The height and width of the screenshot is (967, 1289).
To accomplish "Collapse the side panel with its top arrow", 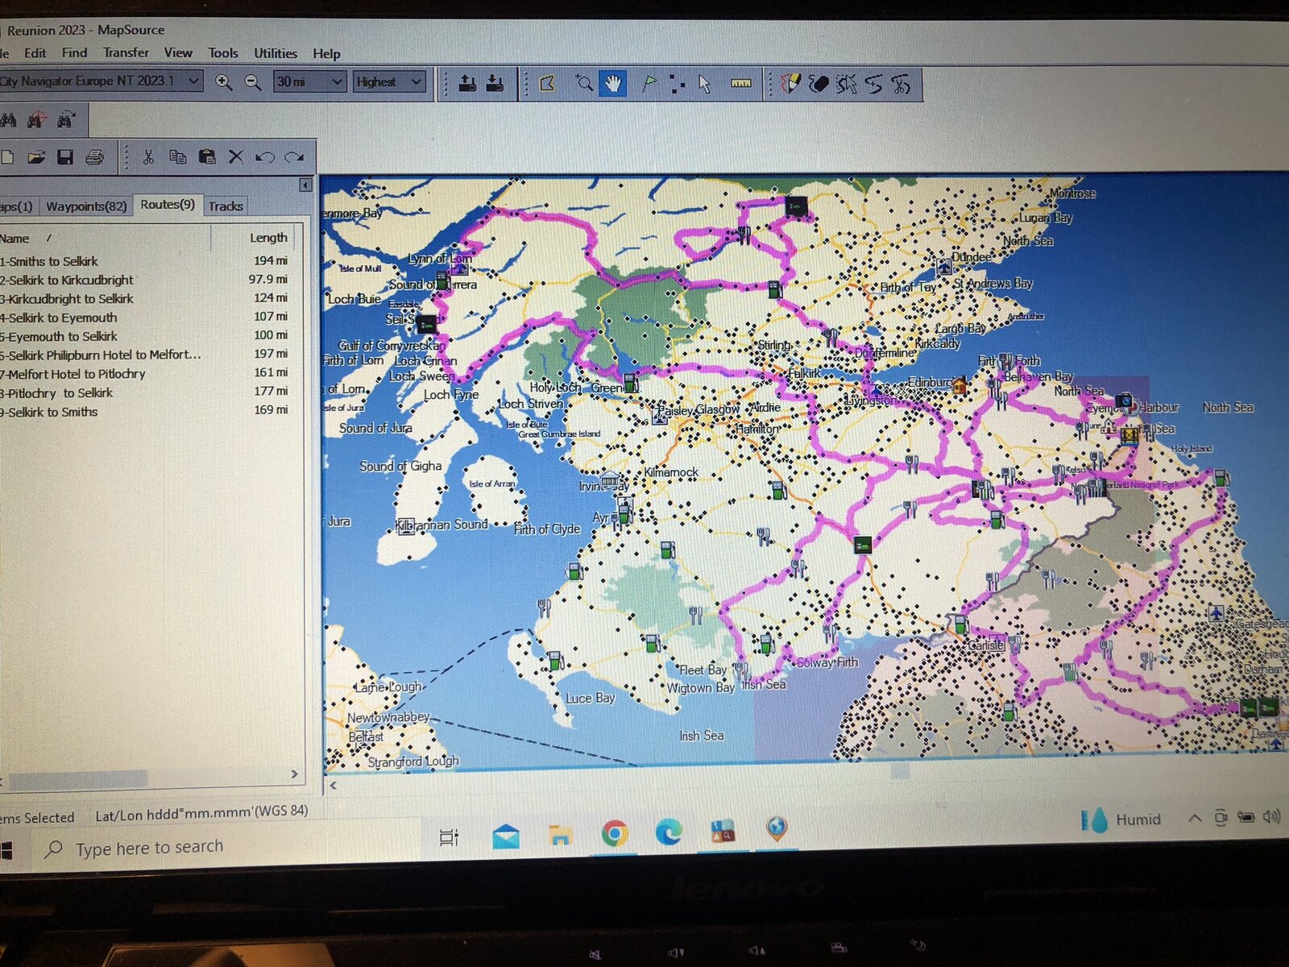I will tap(305, 185).
